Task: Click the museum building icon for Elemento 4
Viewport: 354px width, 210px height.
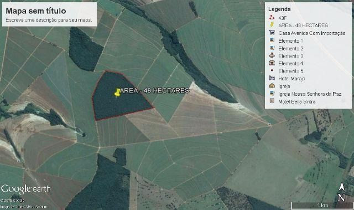Action: (x=272, y=63)
